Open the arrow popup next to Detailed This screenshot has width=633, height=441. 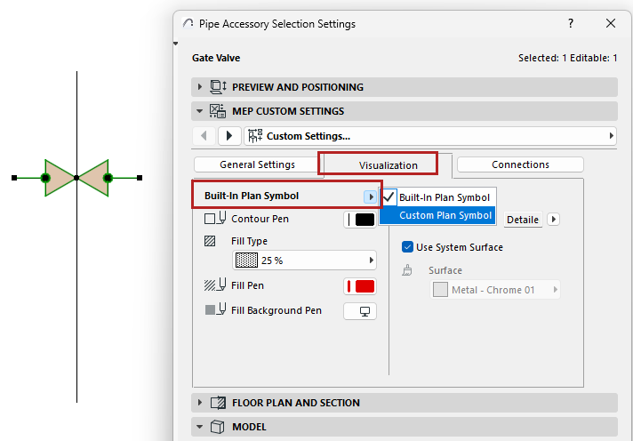[554, 219]
